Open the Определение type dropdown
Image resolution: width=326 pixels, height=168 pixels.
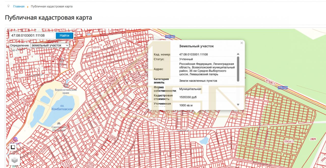50,45
